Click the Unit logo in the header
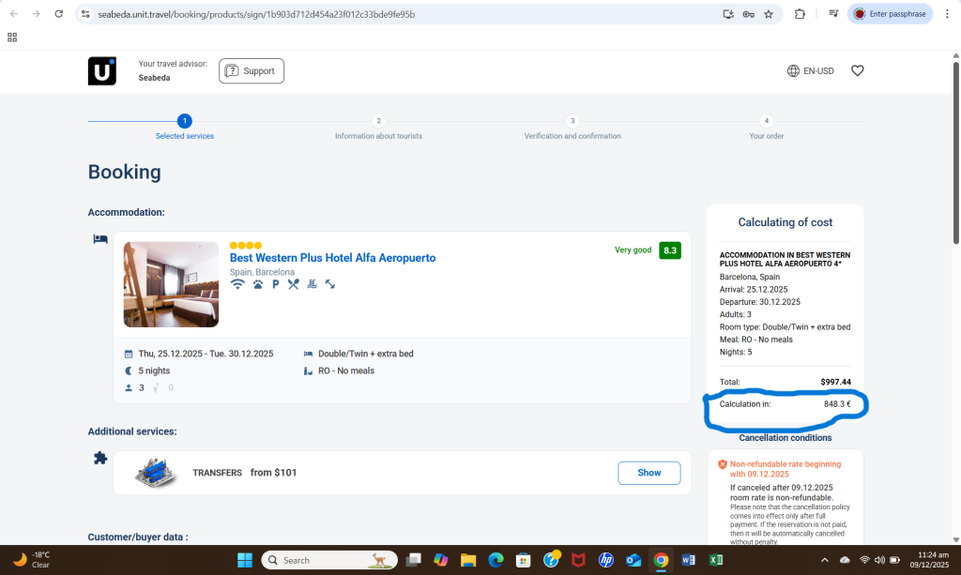961x575 pixels. [101, 71]
